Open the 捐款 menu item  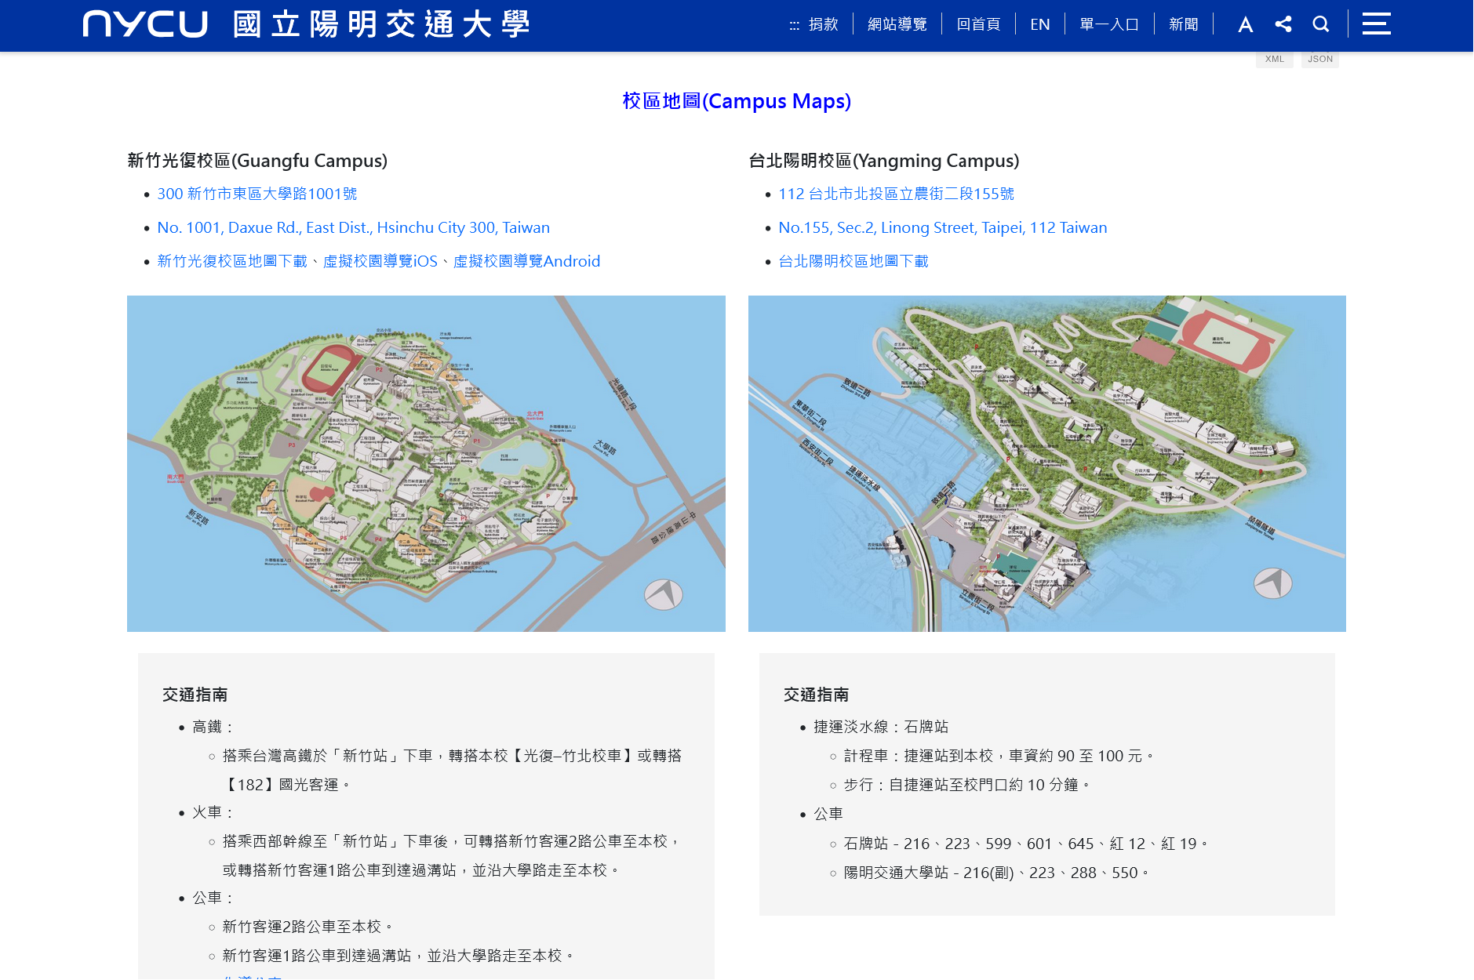[x=823, y=24]
